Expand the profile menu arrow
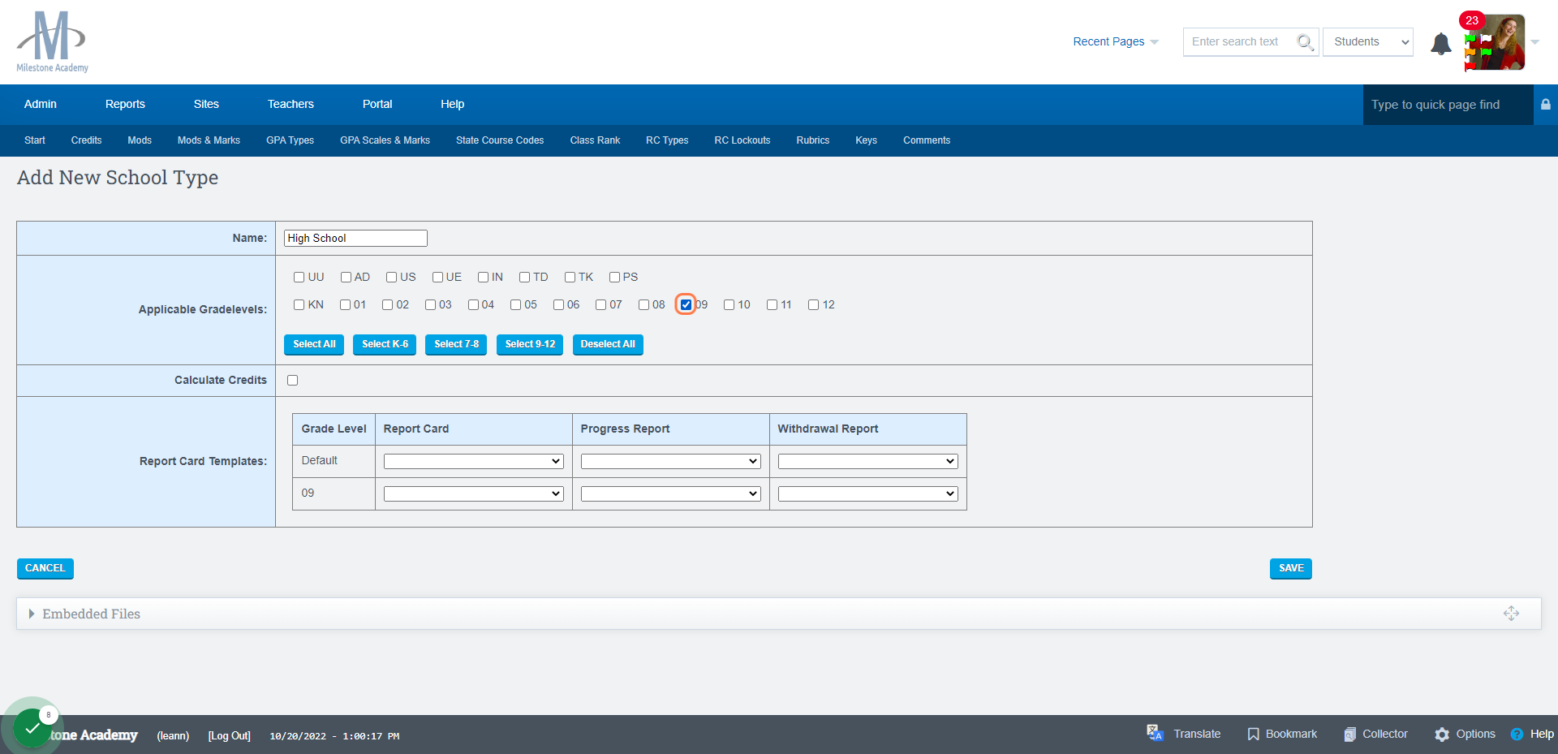The width and height of the screenshot is (1558, 754). 1535,42
